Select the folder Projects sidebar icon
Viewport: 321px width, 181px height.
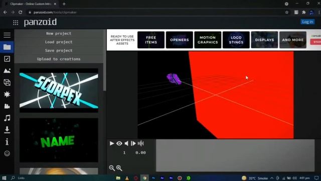tap(7, 47)
